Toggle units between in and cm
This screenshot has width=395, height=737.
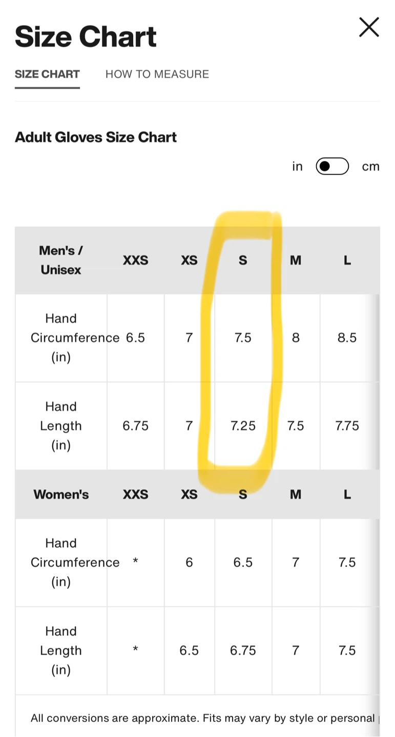332,166
